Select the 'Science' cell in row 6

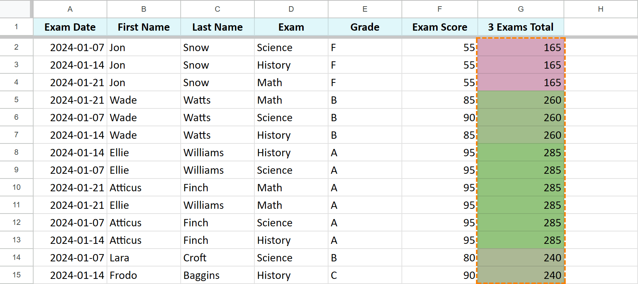[x=291, y=117]
